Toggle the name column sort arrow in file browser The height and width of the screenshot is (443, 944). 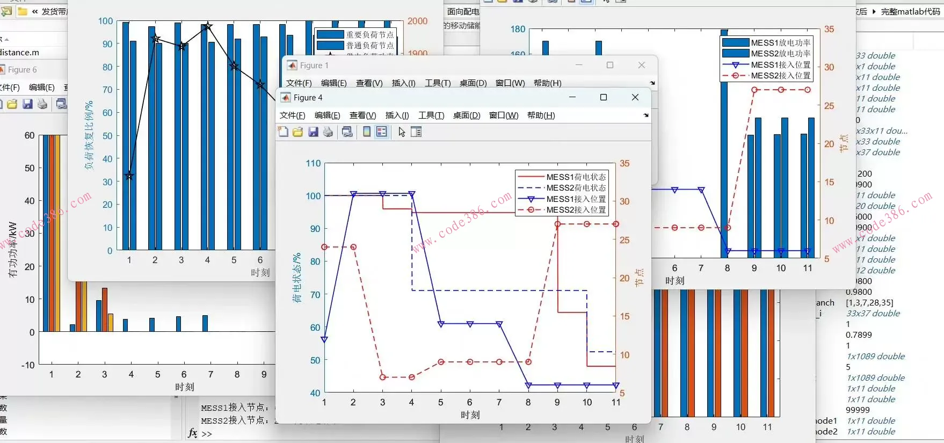click(7, 40)
